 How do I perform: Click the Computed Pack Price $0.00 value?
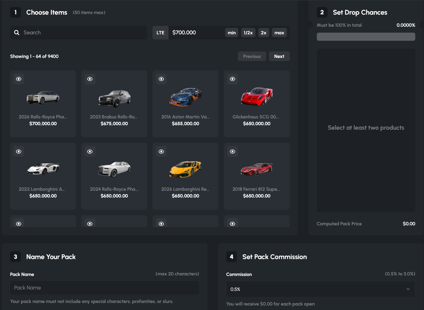point(409,224)
